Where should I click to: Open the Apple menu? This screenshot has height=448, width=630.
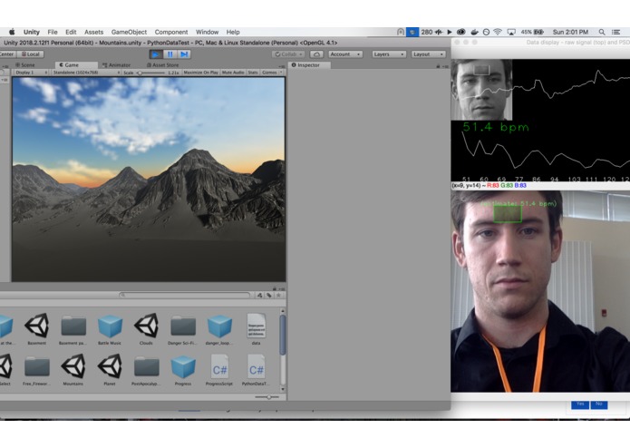click(12, 32)
